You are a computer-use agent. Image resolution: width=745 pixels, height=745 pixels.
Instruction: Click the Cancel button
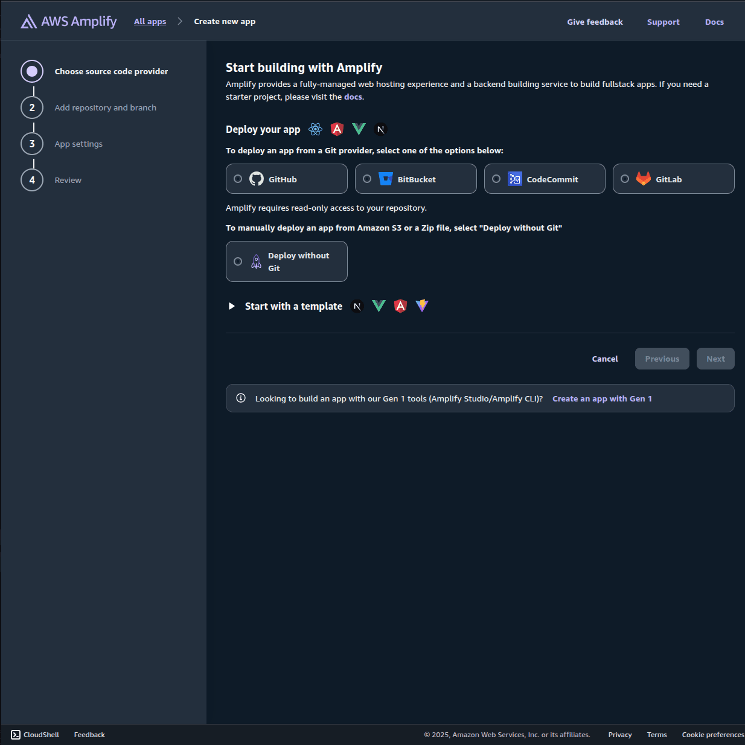coord(605,359)
